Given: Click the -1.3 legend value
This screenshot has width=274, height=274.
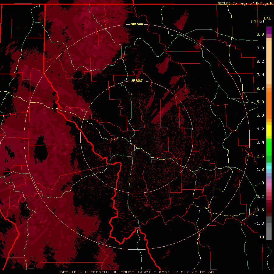Looking at the screenshot, I should coord(259,223).
